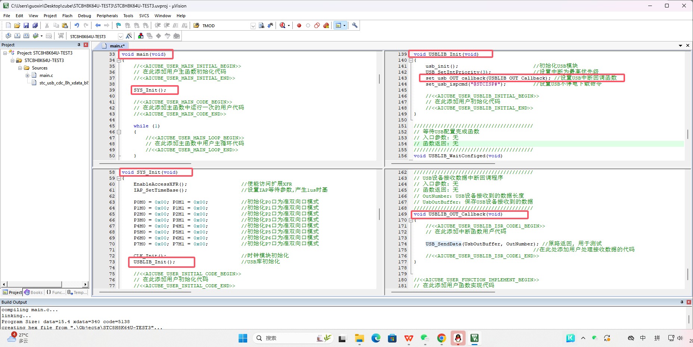Click the project pane horizontal scrollbar right arrow
Viewport: 693px width, 347px height.
click(86, 284)
